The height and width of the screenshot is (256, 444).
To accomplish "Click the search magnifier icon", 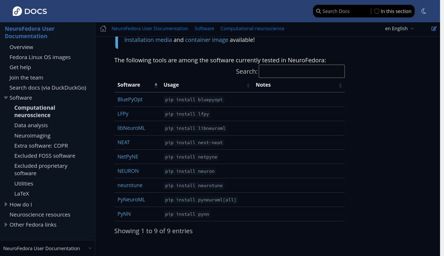I will 319,11.
